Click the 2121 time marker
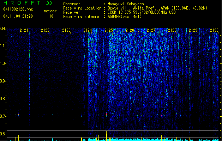This screenshot has height=141, width=222. pos(24,30)
